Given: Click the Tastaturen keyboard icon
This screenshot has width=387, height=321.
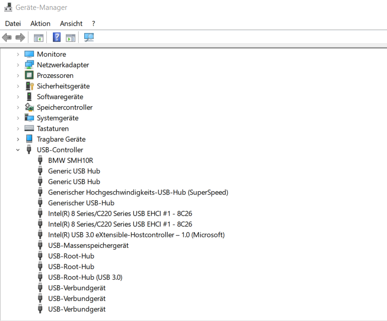Looking at the screenshot, I should point(29,128).
